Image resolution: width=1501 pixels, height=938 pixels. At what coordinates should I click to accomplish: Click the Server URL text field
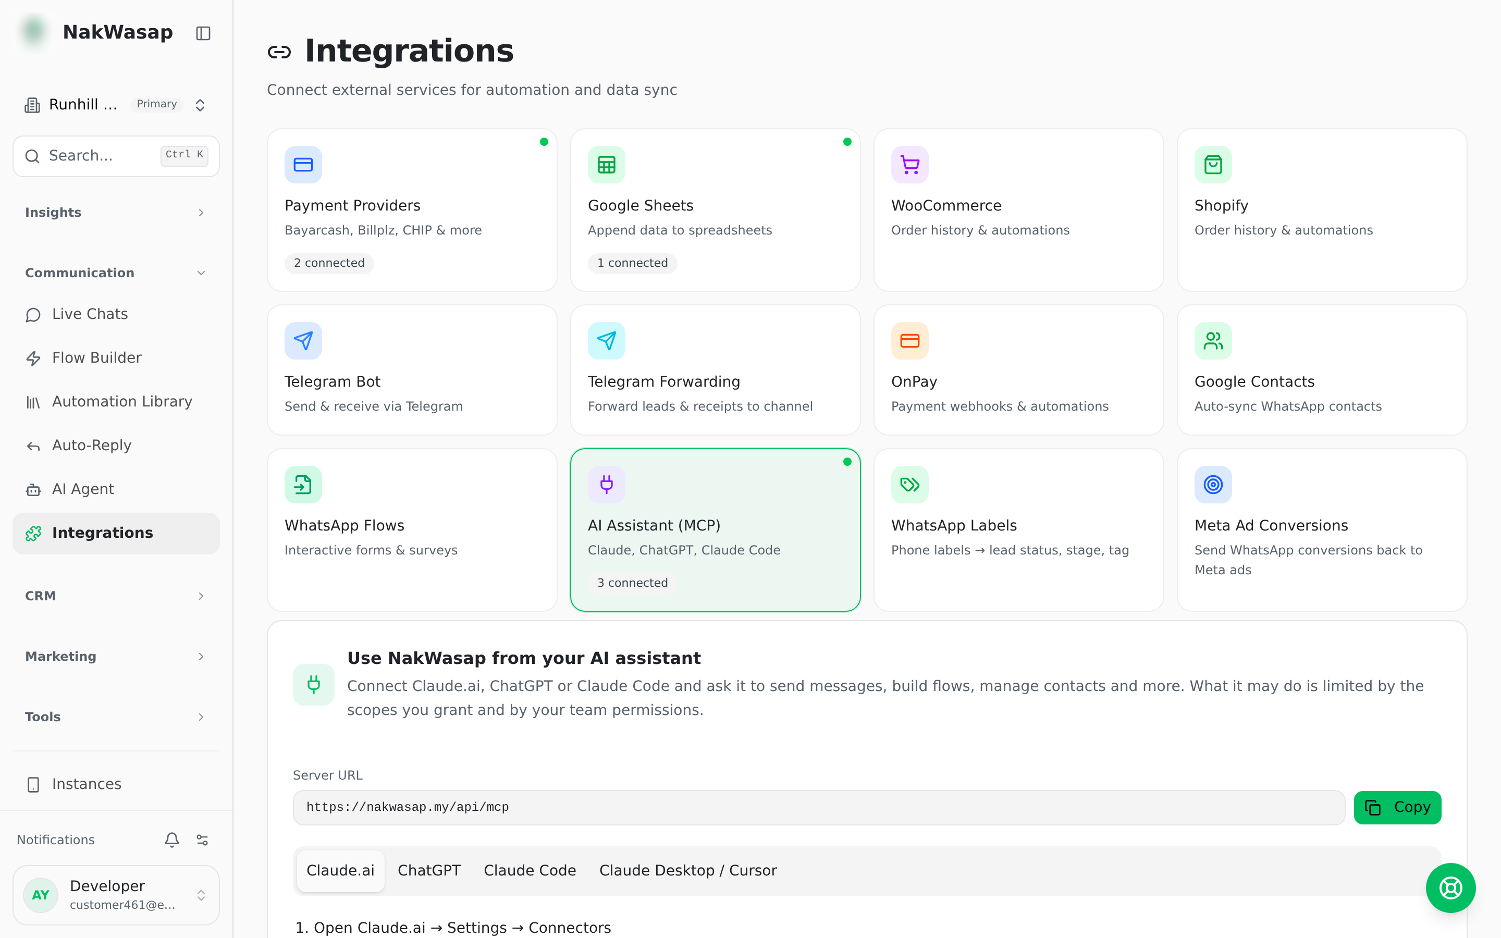click(x=819, y=807)
